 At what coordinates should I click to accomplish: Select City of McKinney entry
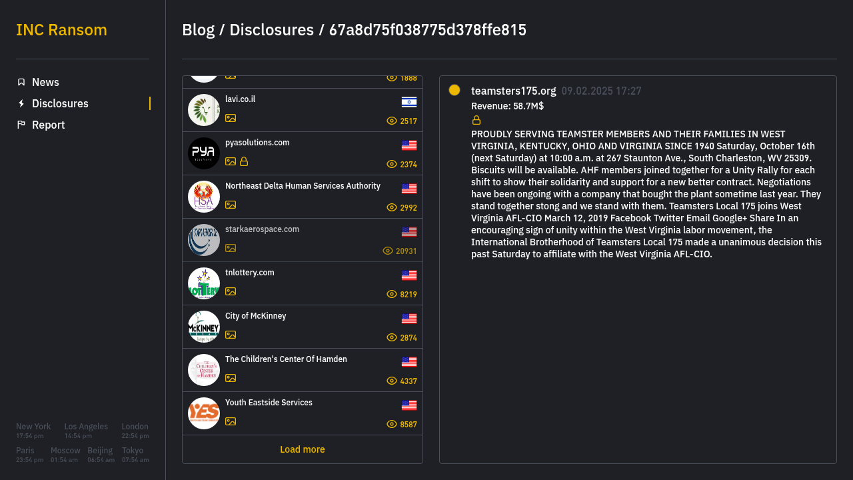click(x=255, y=316)
